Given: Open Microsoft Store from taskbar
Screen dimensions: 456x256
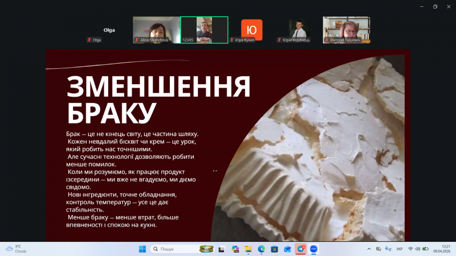Looking at the screenshot, I should tap(274, 249).
